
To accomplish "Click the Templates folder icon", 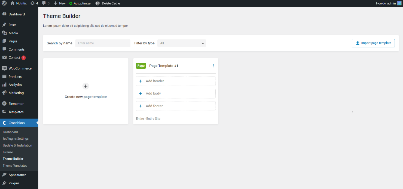I will click(x=4, y=112).
